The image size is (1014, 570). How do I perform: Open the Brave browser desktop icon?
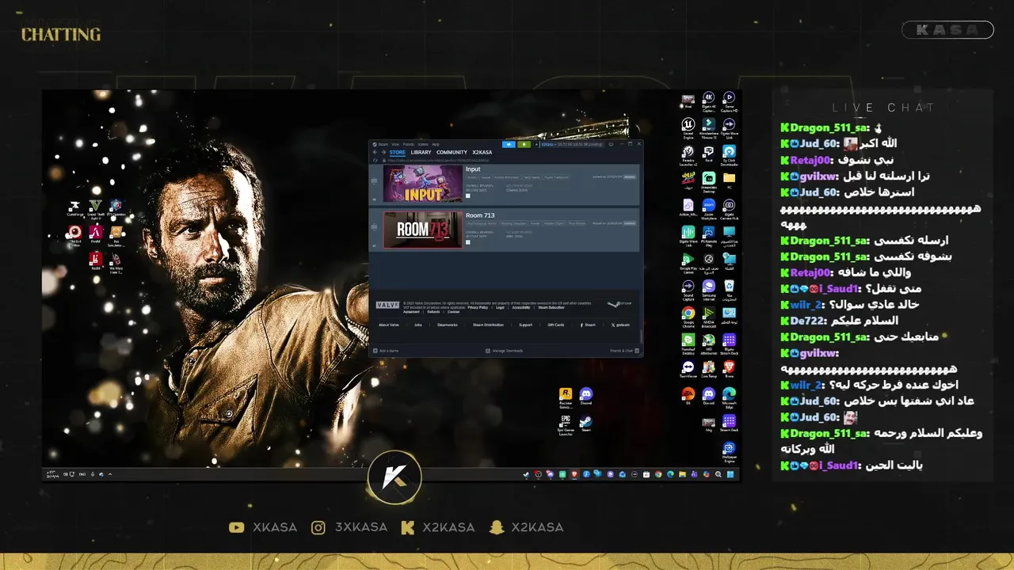click(x=730, y=367)
